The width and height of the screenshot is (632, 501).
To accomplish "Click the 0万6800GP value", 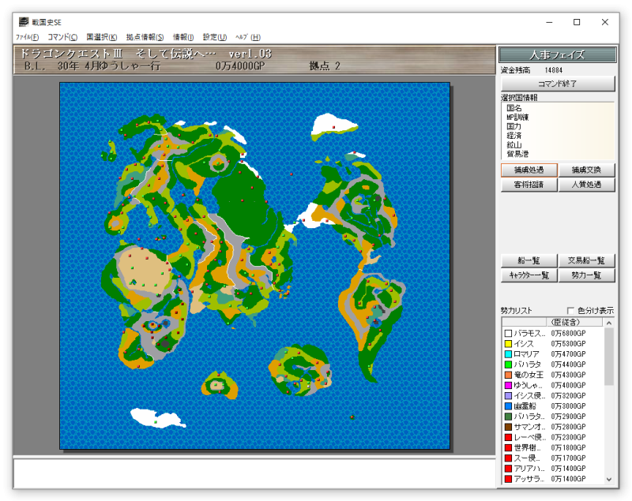I will point(568,334).
